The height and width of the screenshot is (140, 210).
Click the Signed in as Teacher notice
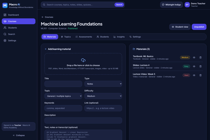(x=18, y=126)
